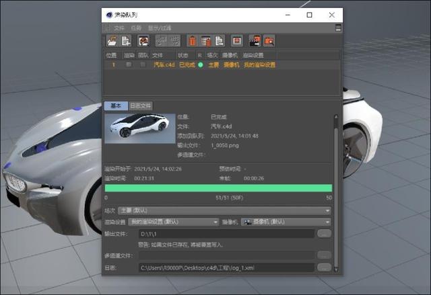
Task: Click the open log document icon
Action: point(220,40)
